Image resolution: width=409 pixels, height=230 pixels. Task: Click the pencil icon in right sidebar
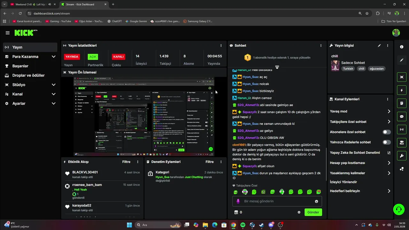click(x=402, y=60)
